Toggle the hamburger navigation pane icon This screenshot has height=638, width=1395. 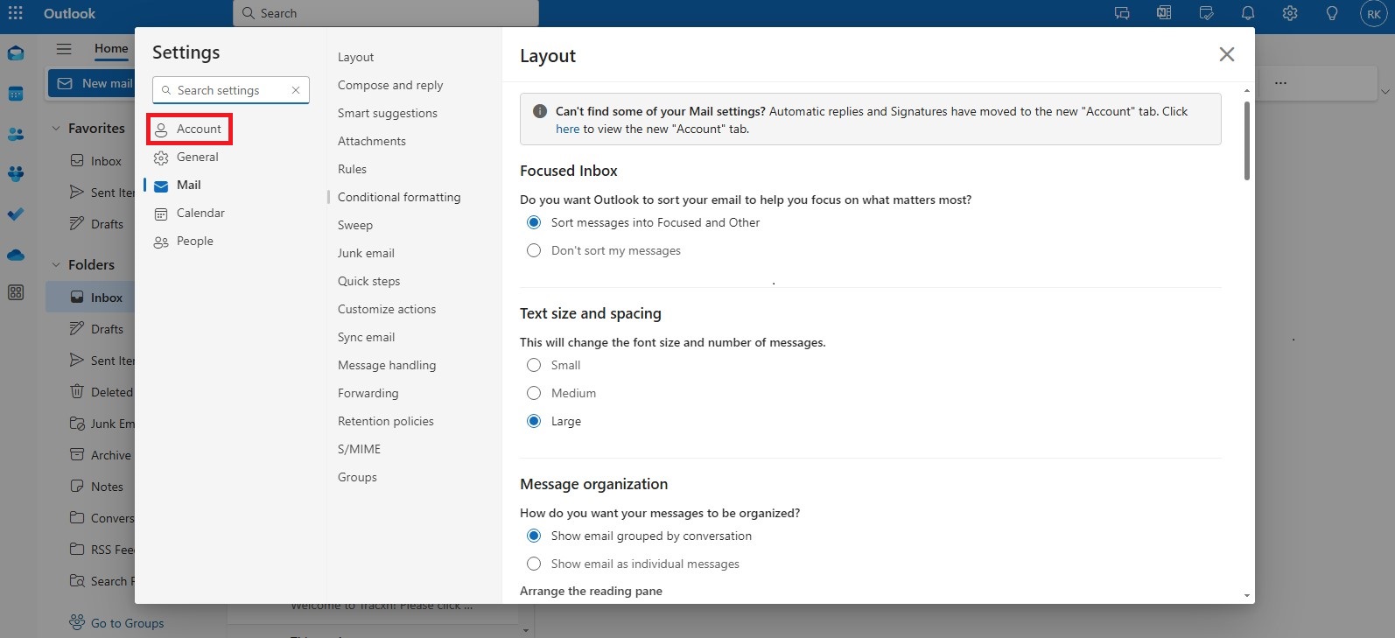64,49
